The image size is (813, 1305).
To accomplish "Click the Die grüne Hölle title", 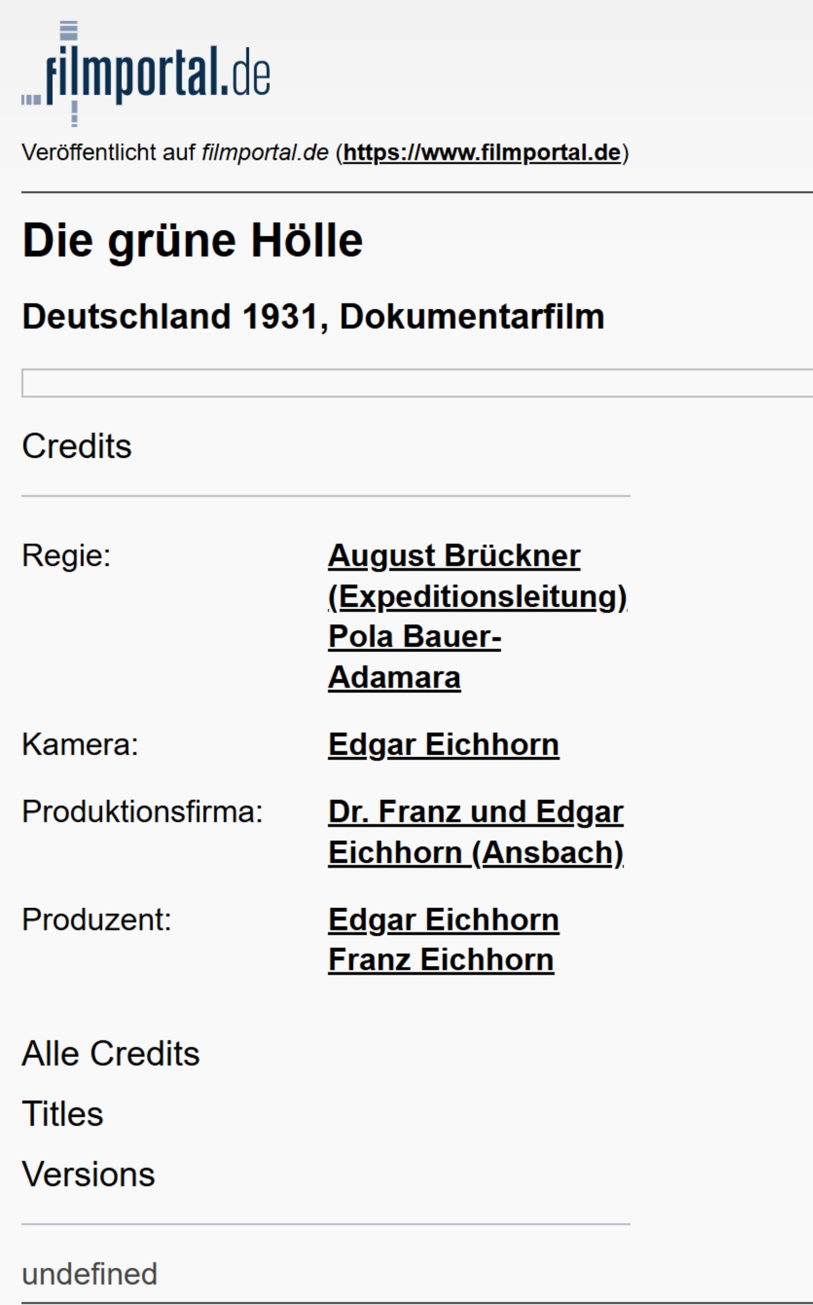I will (x=193, y=240).
